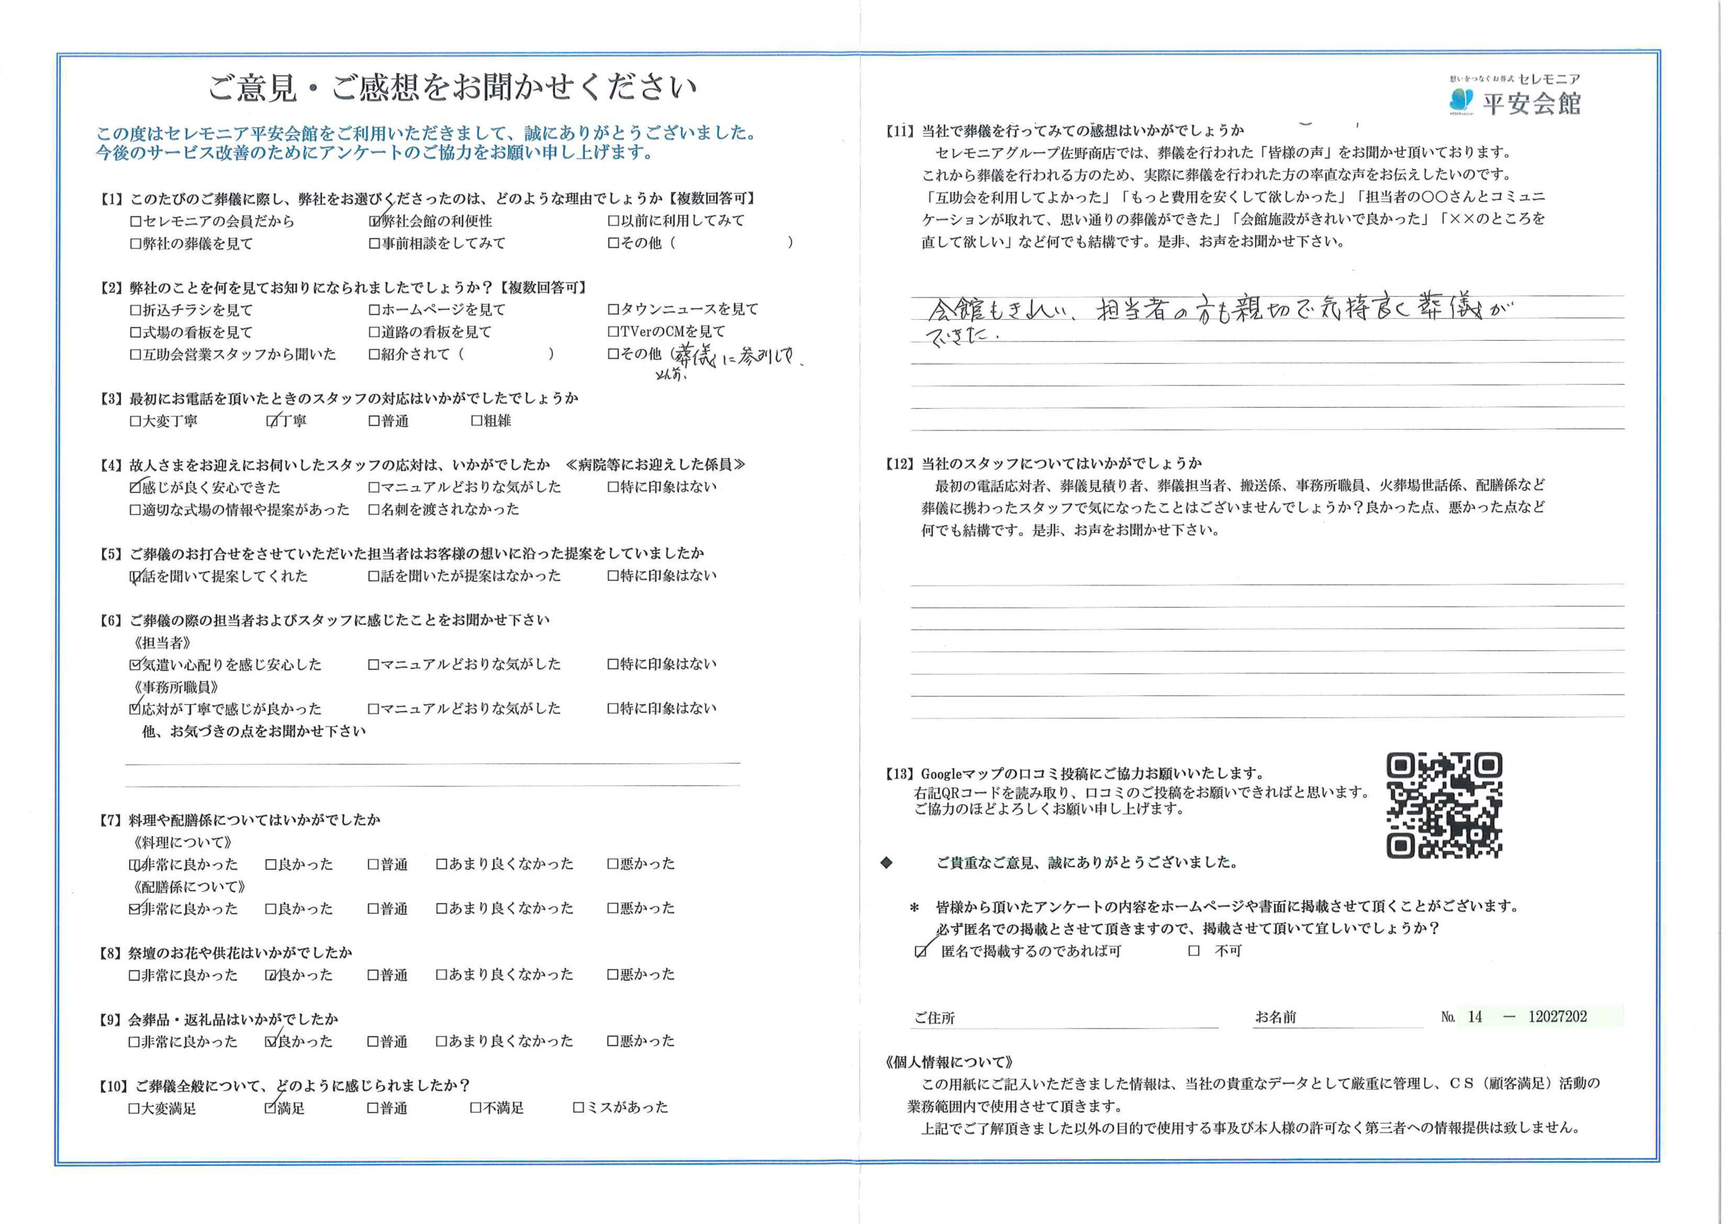The width and height of the screenshot is (1731, 1224).
Task: Tick the 大変丁寧 checkbox
Action: tap(136, 421)
